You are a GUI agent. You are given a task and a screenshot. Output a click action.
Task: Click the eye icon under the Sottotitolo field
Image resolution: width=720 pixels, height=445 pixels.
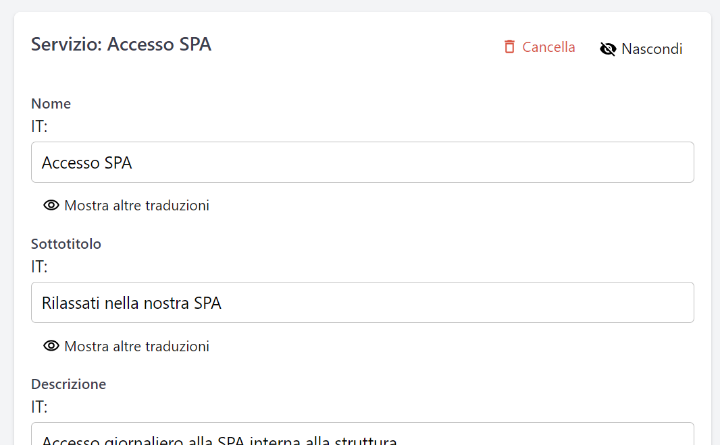(51, 347)
